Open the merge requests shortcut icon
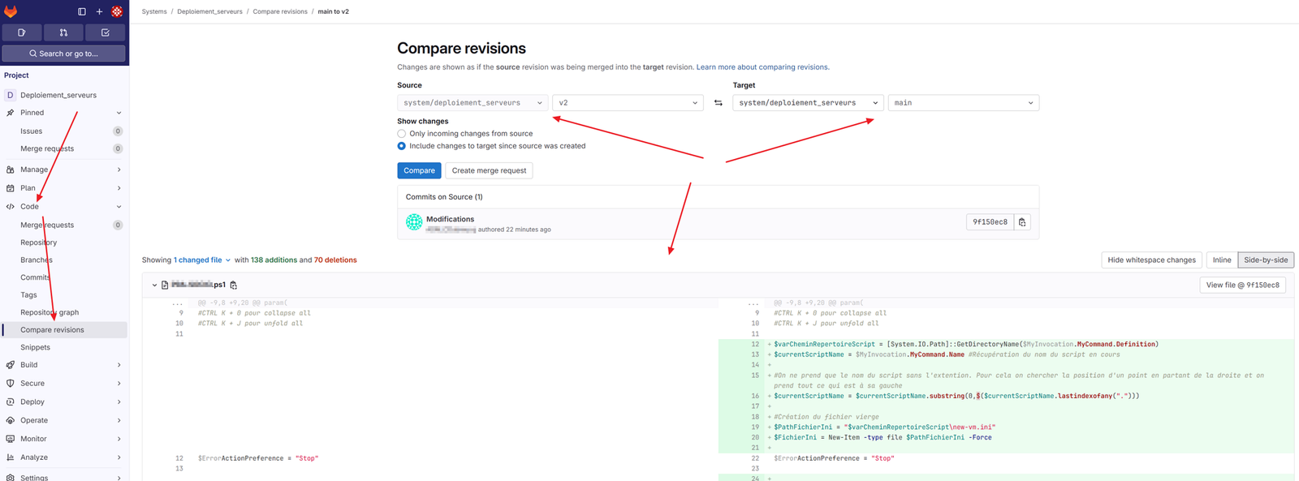 click(x=63, y=32)
